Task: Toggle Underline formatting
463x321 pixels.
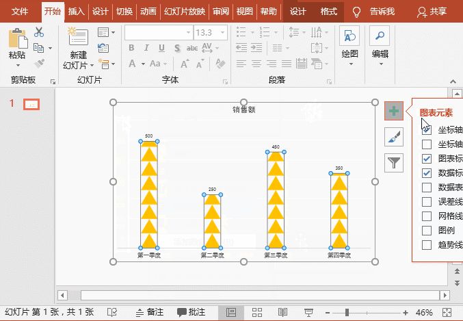Action: tap(161, 48)
